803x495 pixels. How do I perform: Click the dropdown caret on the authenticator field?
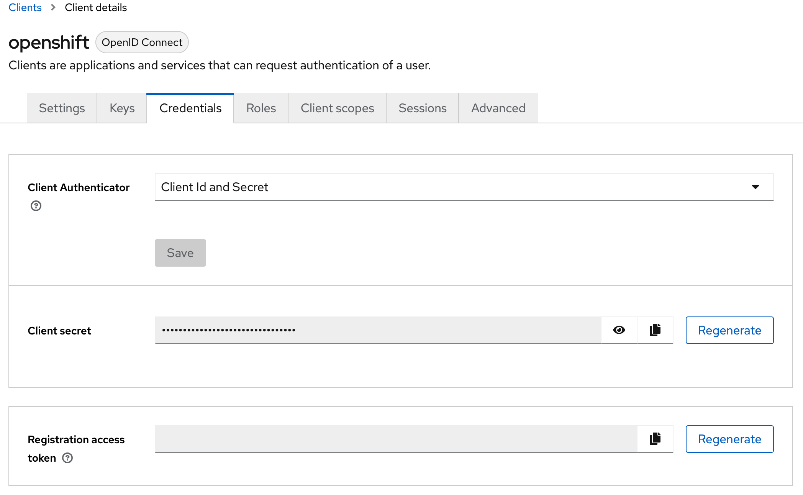[x=755, y=187]
